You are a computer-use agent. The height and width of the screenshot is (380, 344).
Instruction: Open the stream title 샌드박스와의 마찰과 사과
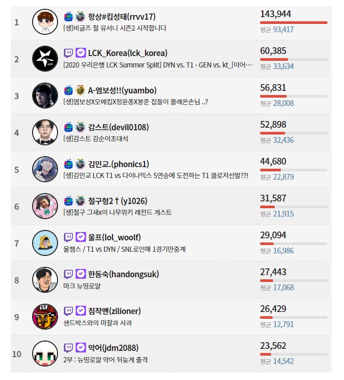point(97,323)
